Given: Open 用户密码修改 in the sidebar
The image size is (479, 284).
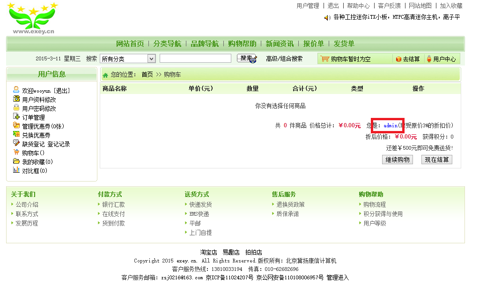Looking at the screenshot, I should click(39, 109).
